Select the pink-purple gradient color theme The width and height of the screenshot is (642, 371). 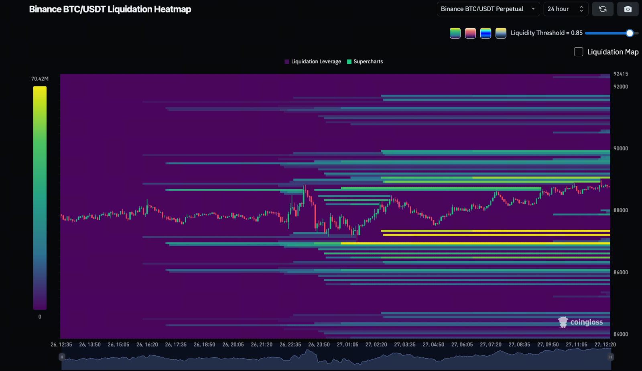[470, 33]
